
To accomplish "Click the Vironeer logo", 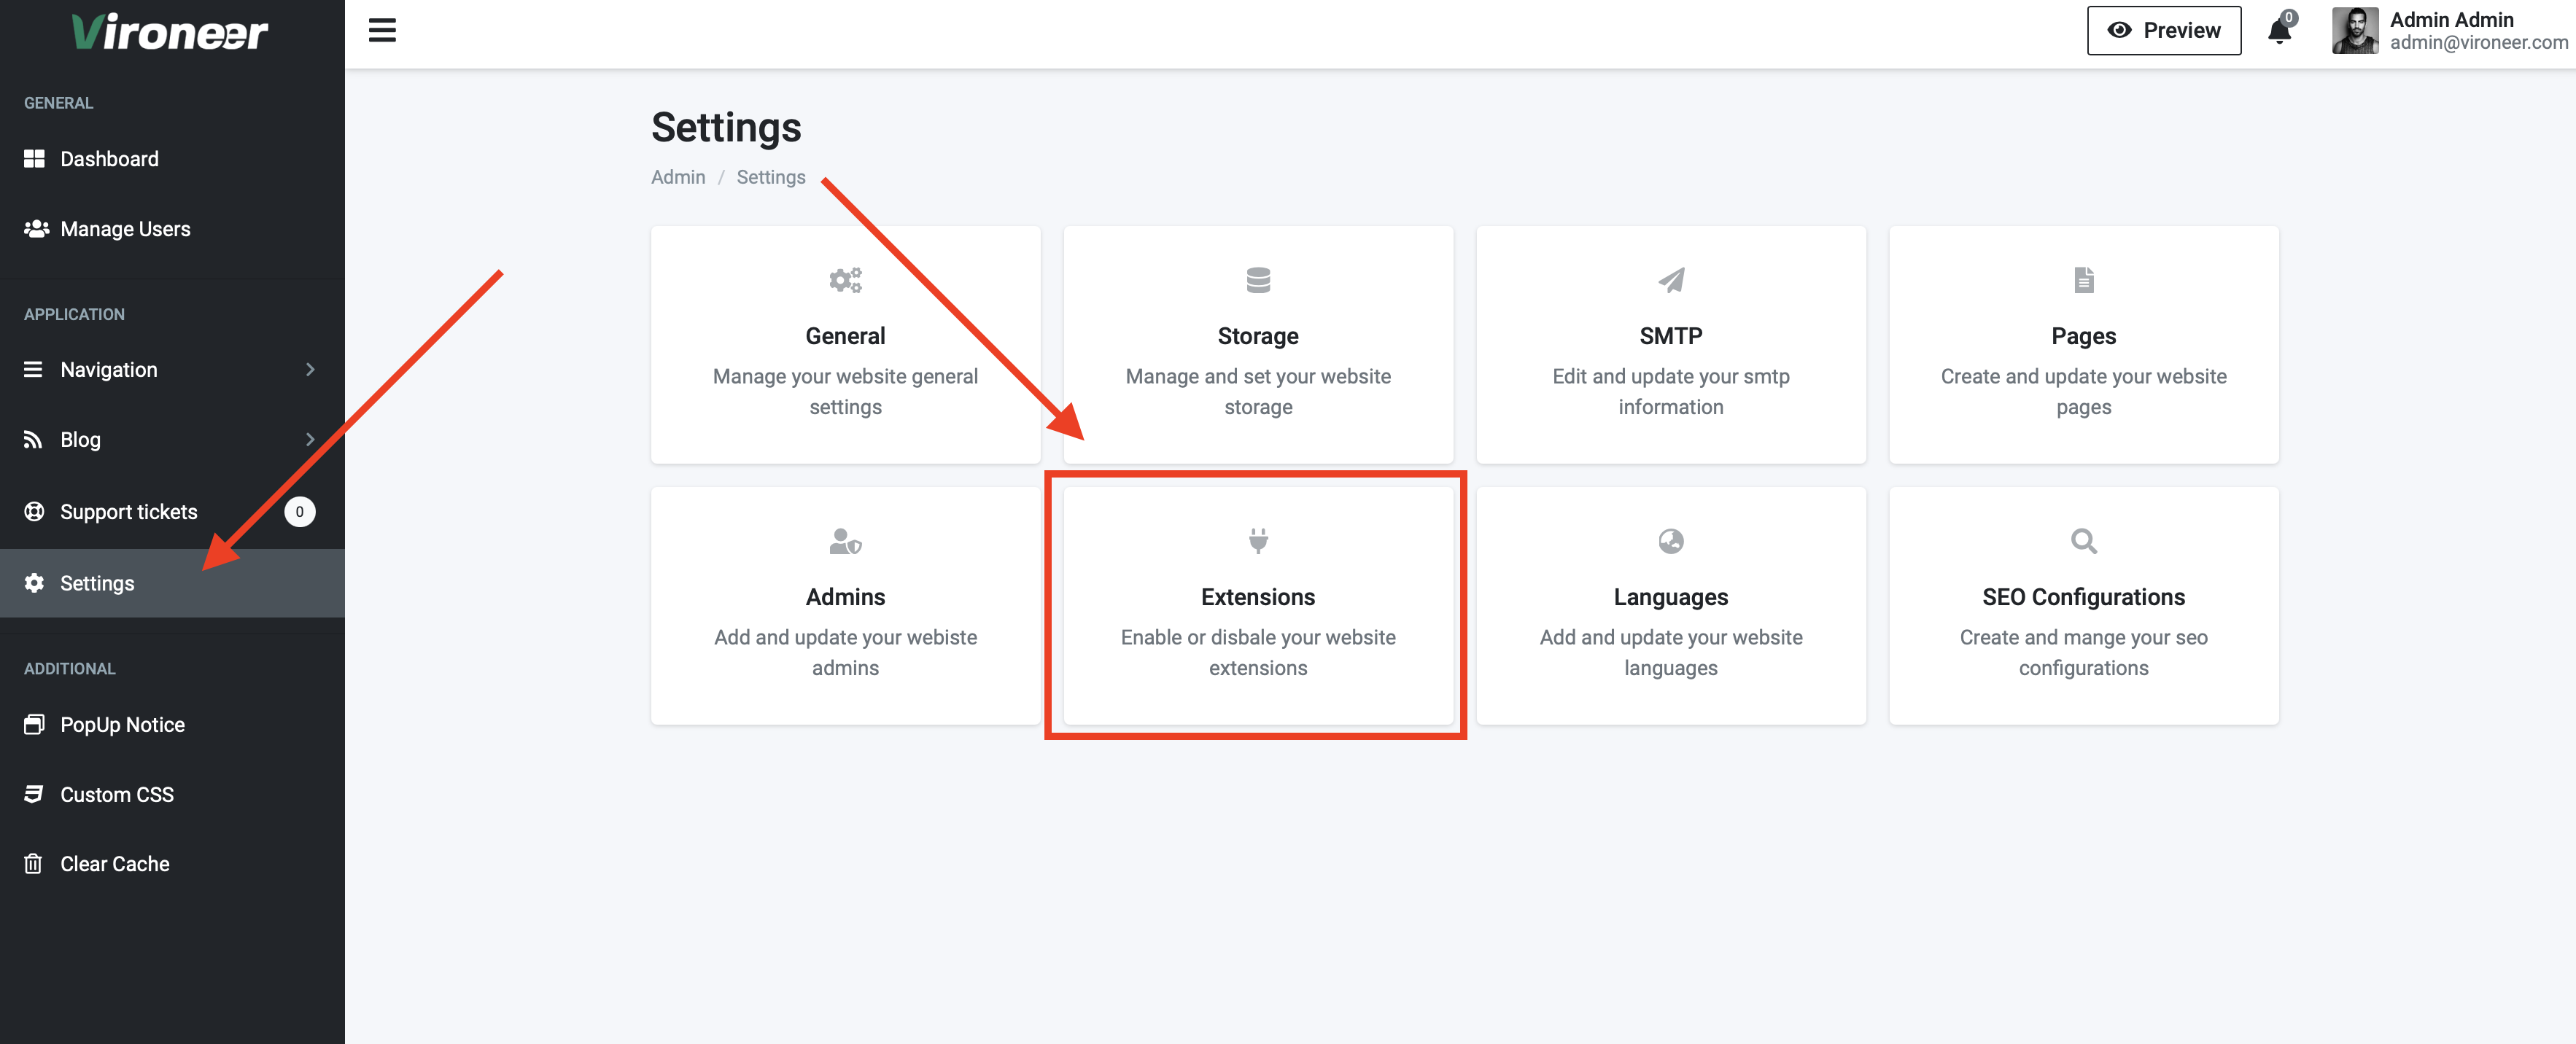I will tap(170, 32).
